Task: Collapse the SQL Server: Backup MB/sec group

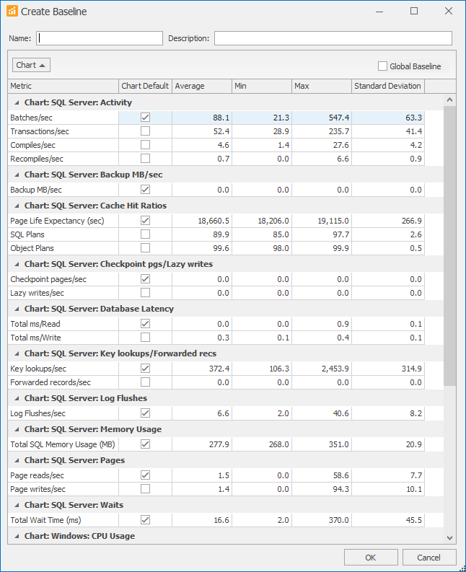Action: [17, 175]
